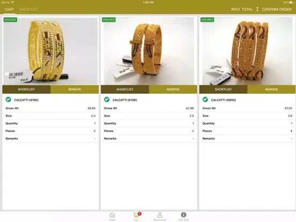This screenshot has width=296, height=222.
Task: Click AVAILABLE badge on CALCATTI (6180) photo
Action: 10,20
